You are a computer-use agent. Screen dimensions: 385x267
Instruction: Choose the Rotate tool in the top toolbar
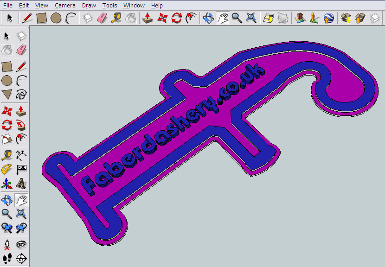click(177, 18)
